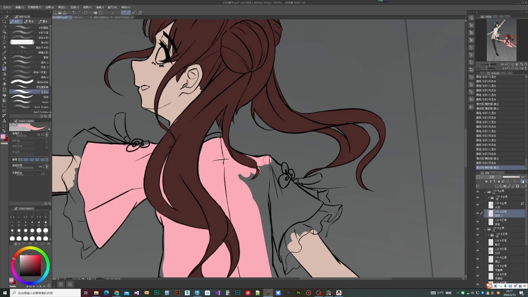This screenshot has height=297, width=528.
Task: Switch to the 花纹.psd document tab
Action: (x=78, y=18)
